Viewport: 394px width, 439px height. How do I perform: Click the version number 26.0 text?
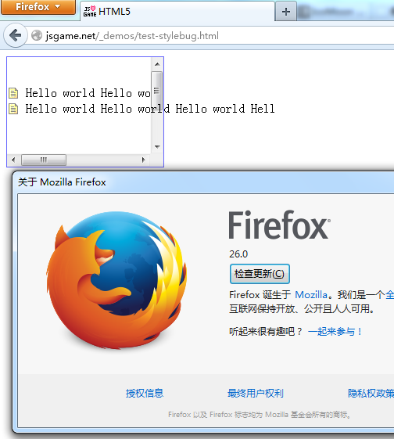[x=238, y=254]
